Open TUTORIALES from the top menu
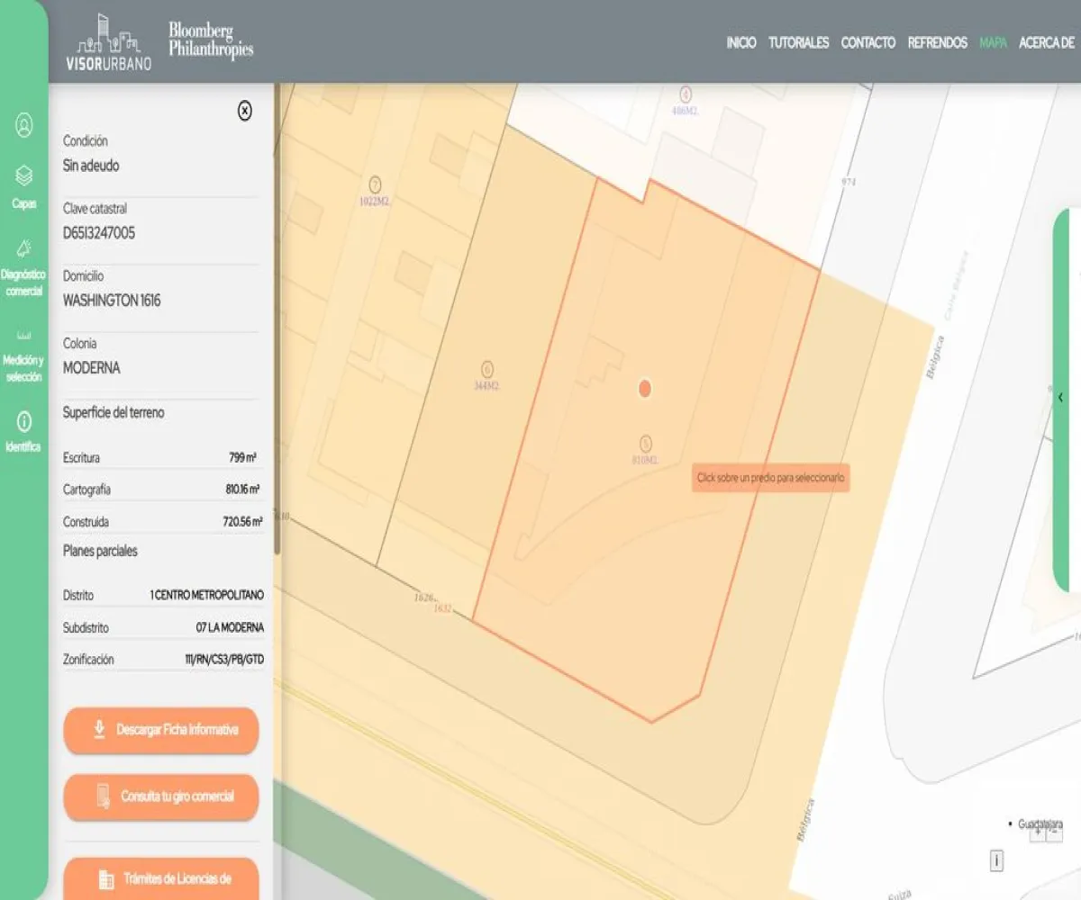 [x=798, y=42]
